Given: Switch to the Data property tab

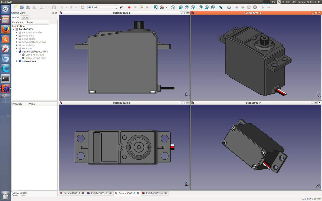Looking at the screenshot, I should tap(23, 193).
